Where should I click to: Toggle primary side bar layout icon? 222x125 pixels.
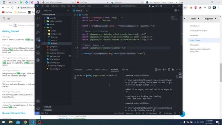(x=150, y=6)
